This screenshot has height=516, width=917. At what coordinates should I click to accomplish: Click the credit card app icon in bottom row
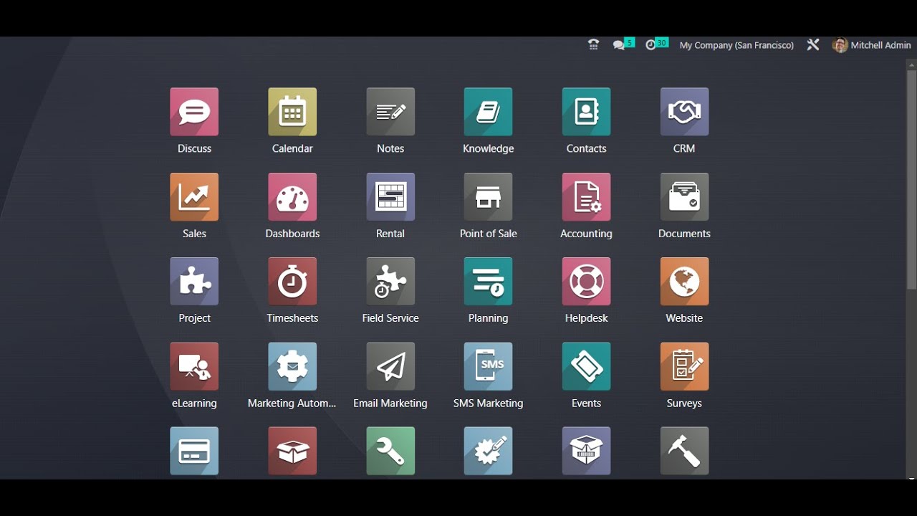coord(194,451)
